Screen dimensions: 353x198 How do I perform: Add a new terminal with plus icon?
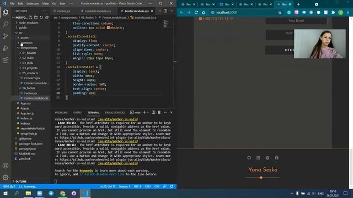click(x=145, y=112)
